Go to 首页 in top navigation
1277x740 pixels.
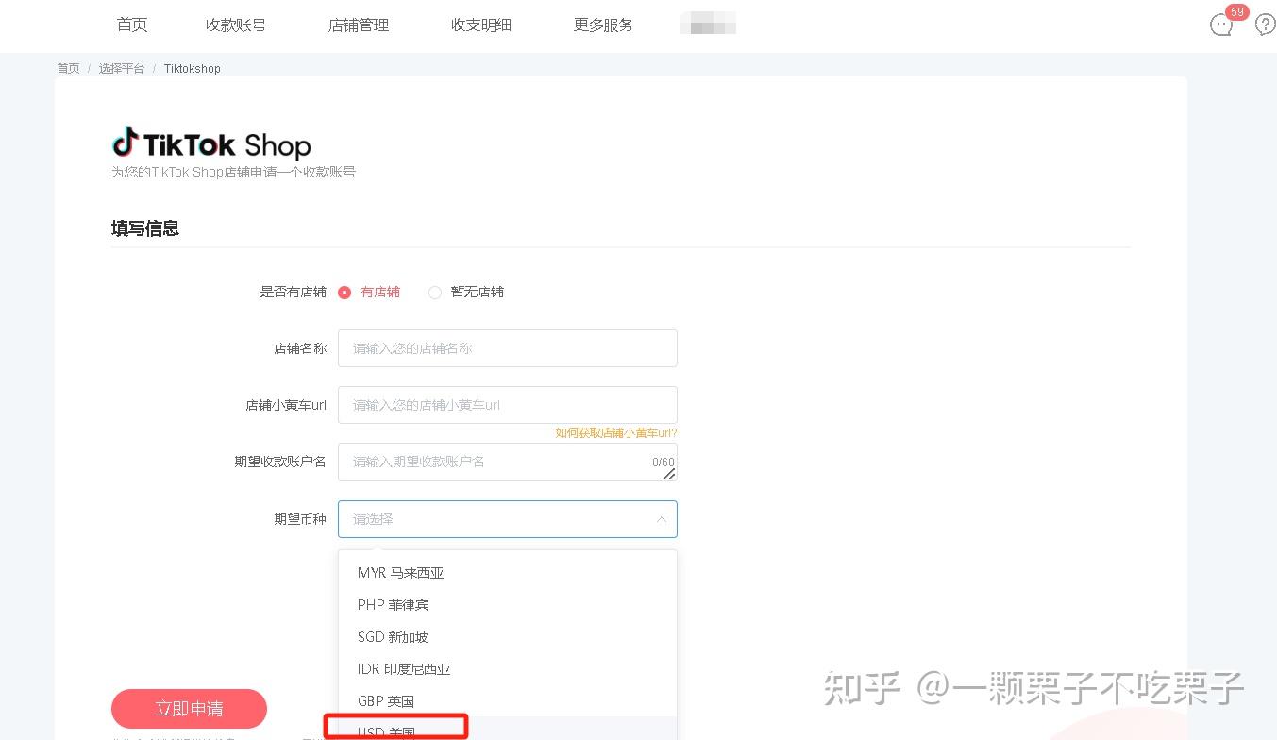(x=132, y=25)
